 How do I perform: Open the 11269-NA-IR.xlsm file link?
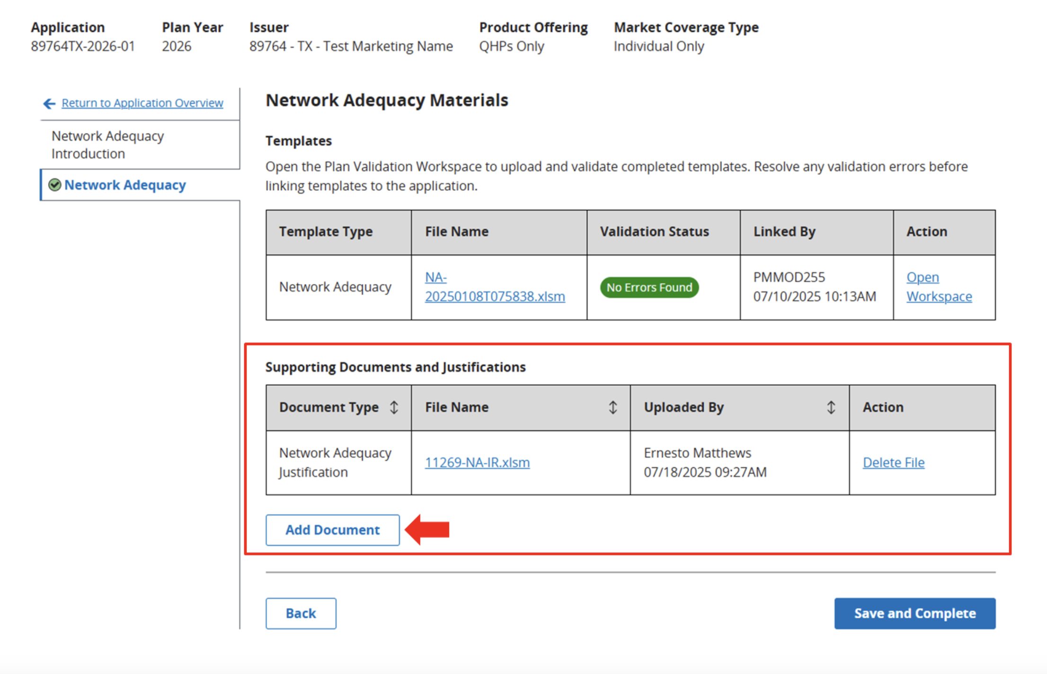[477, 462]
